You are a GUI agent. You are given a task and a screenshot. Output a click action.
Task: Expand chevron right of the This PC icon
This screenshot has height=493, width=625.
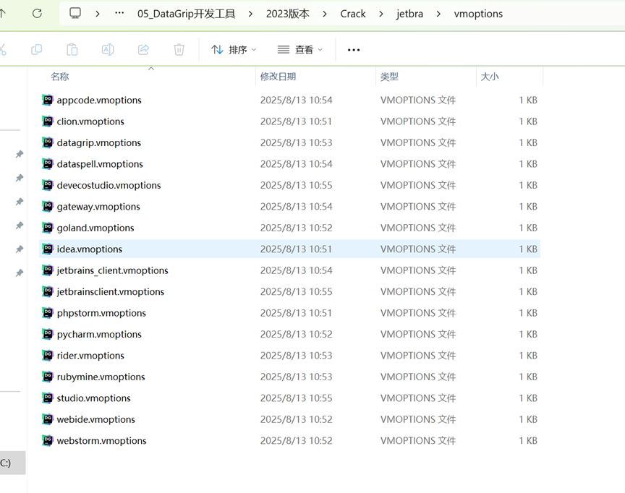[97, 14]
